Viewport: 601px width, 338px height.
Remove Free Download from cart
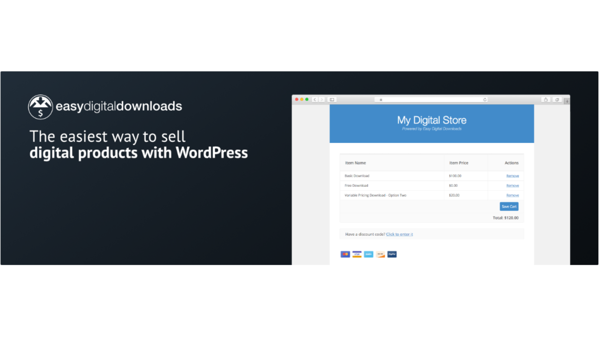512,186
